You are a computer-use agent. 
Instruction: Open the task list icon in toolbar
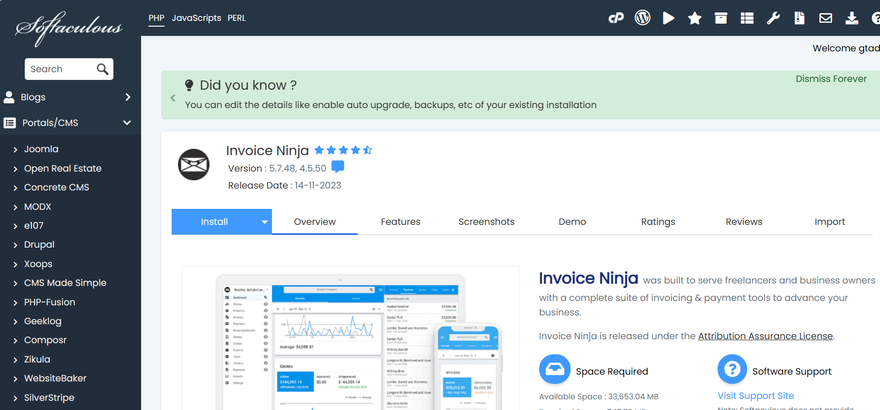[747, 18]
